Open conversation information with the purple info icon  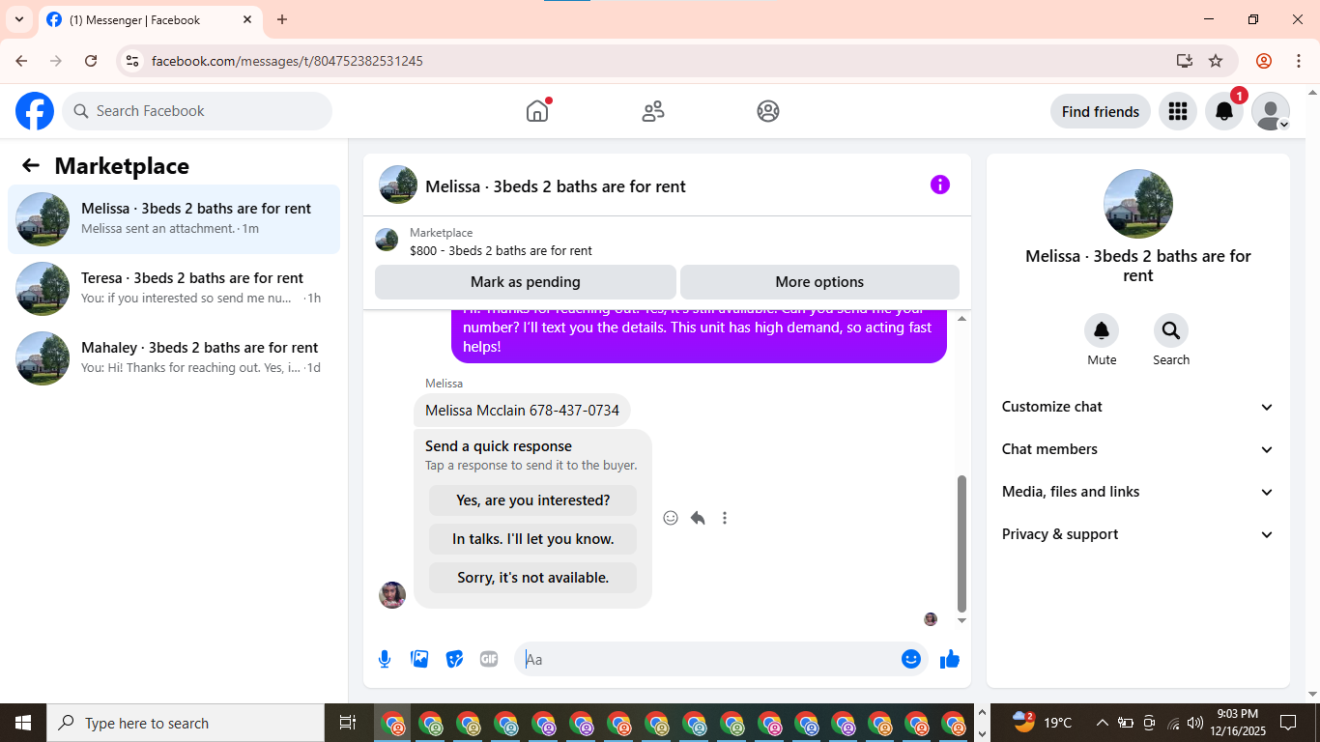pos(940,185)
